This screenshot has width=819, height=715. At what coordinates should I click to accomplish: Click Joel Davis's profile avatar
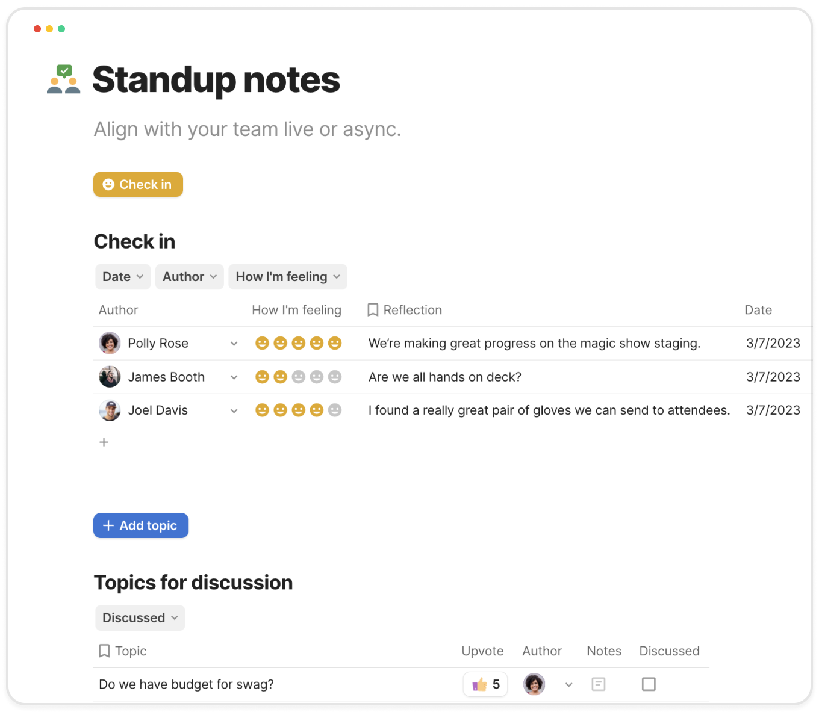(110, 410)
